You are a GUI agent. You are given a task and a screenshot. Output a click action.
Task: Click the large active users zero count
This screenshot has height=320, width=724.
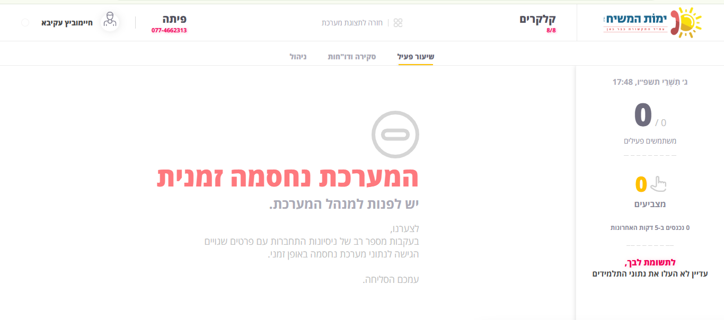click(x=643, y=116)
